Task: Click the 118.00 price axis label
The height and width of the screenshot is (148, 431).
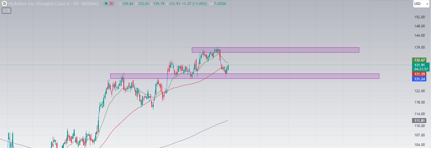Action: click(419, 102)
